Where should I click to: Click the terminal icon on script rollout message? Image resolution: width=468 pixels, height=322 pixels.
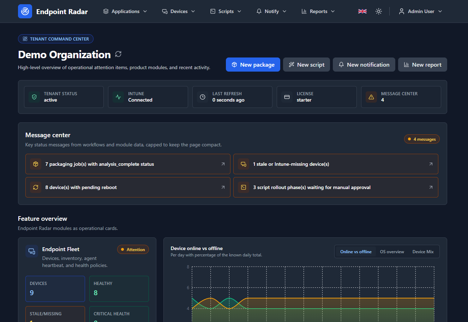click(244, 187)
